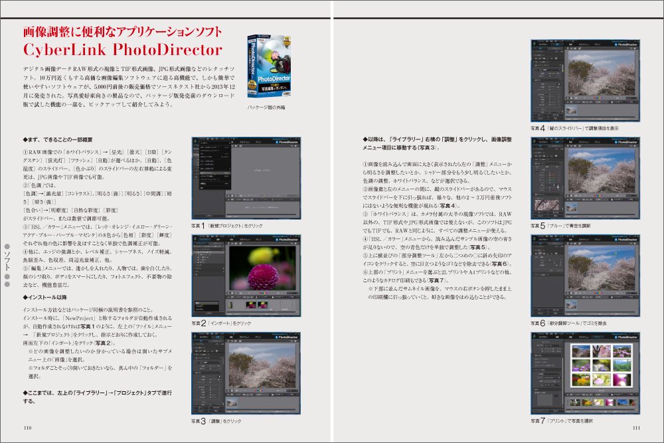Open the スライドショー tab in photo 2
The image size is (664, 443).
pyautogui.click(x=245, y=240)
